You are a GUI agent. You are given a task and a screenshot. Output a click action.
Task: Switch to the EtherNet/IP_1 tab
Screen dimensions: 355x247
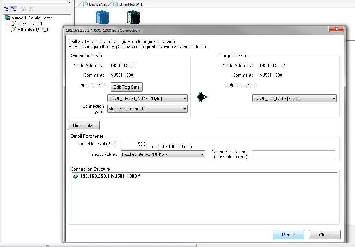click(x=128, y=4)
